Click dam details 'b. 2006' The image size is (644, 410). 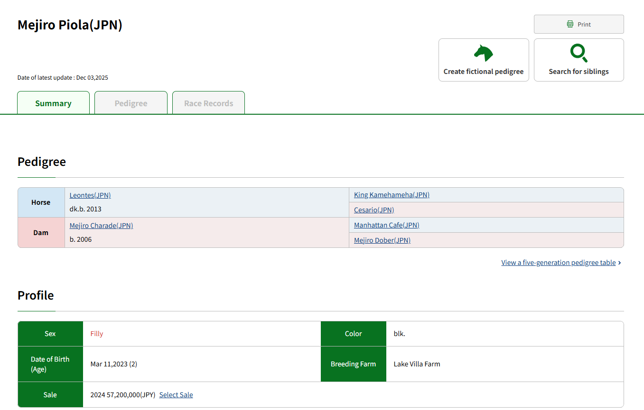pyautogui.click(x=81, y=239)
